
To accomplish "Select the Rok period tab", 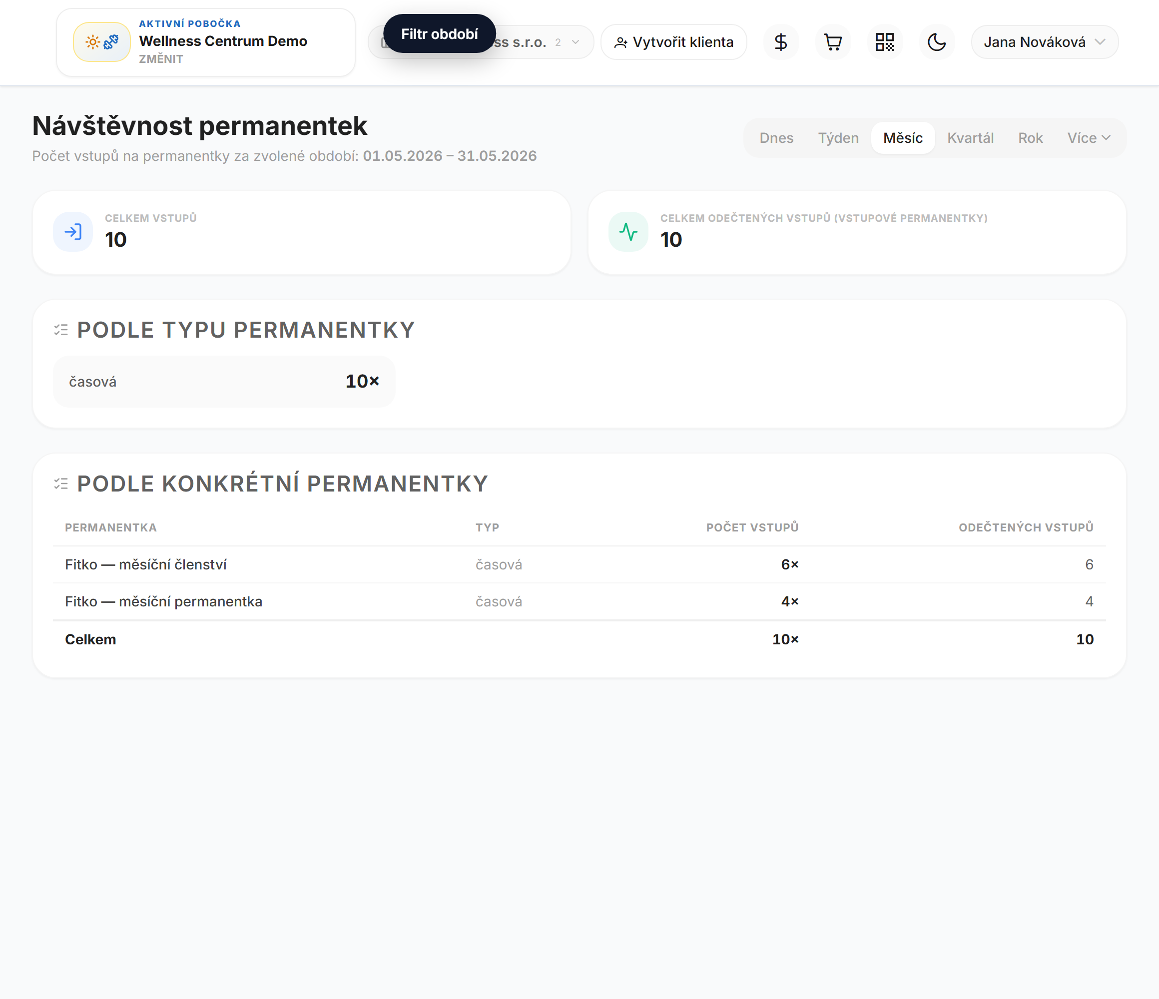I will (1030, 138).
